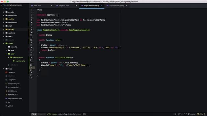Click the registration folder icon

(11, 57)
